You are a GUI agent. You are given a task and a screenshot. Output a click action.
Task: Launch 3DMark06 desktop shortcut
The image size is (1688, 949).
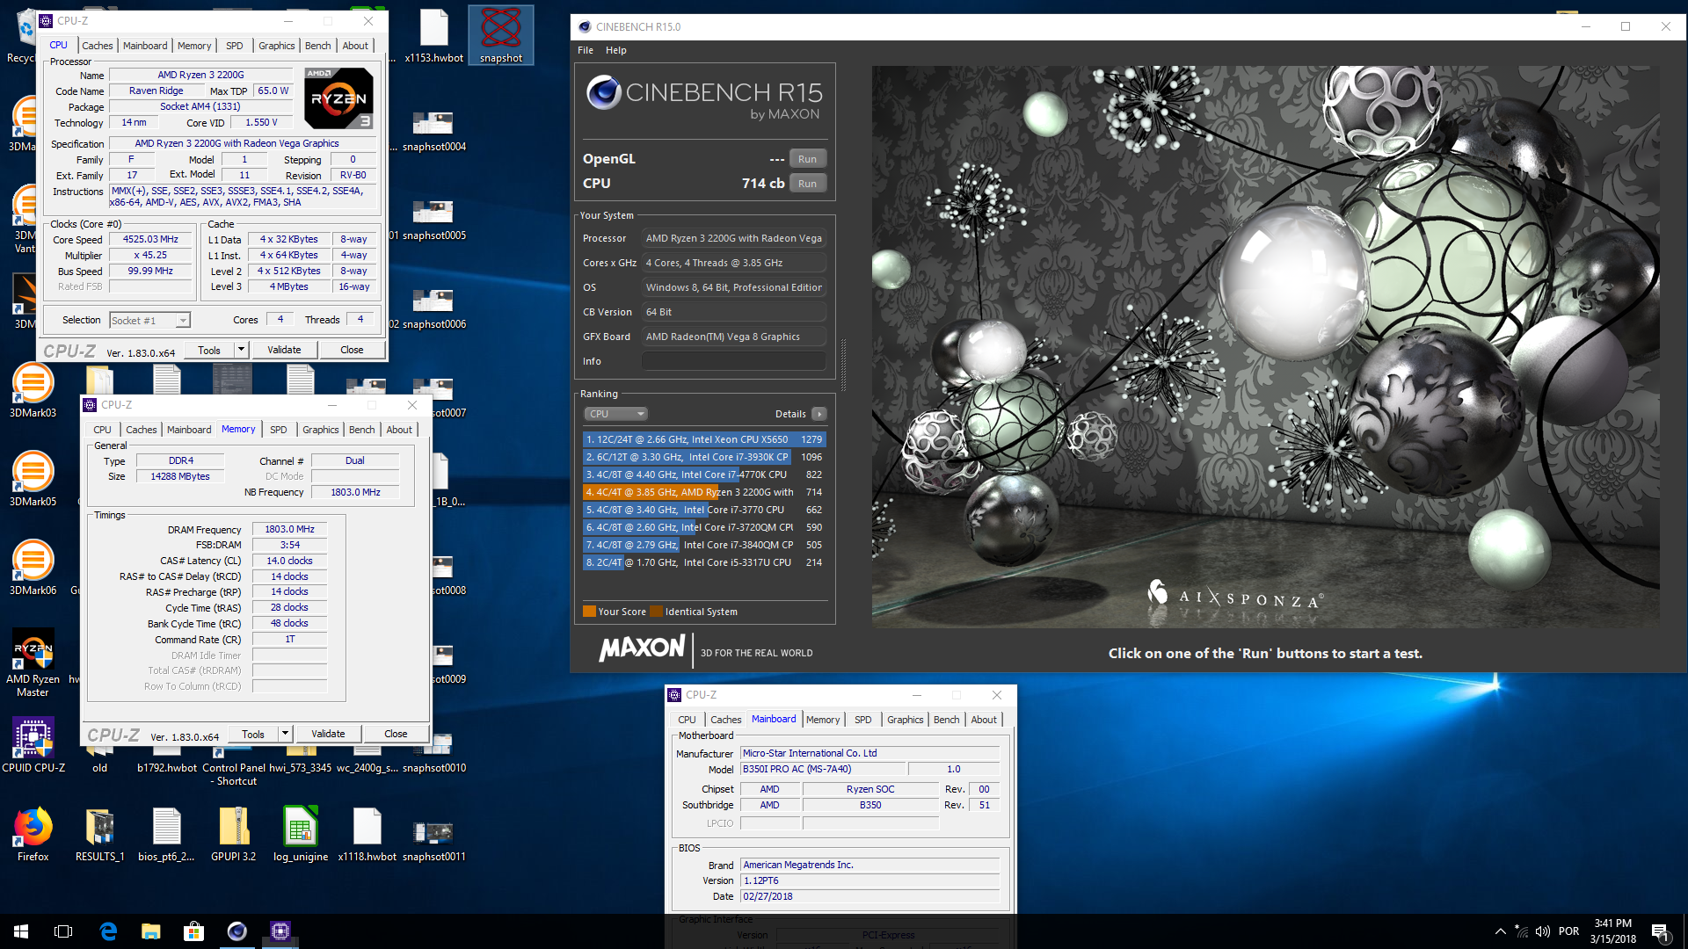click(33, 568)
